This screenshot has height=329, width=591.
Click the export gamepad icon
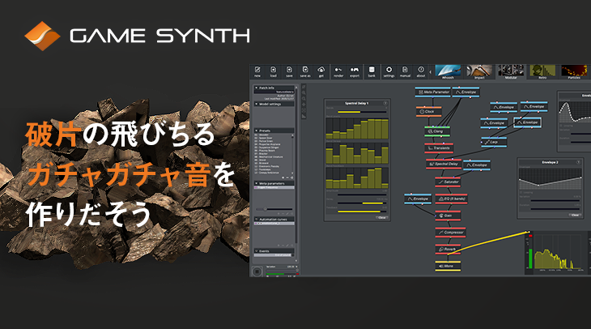355,70
